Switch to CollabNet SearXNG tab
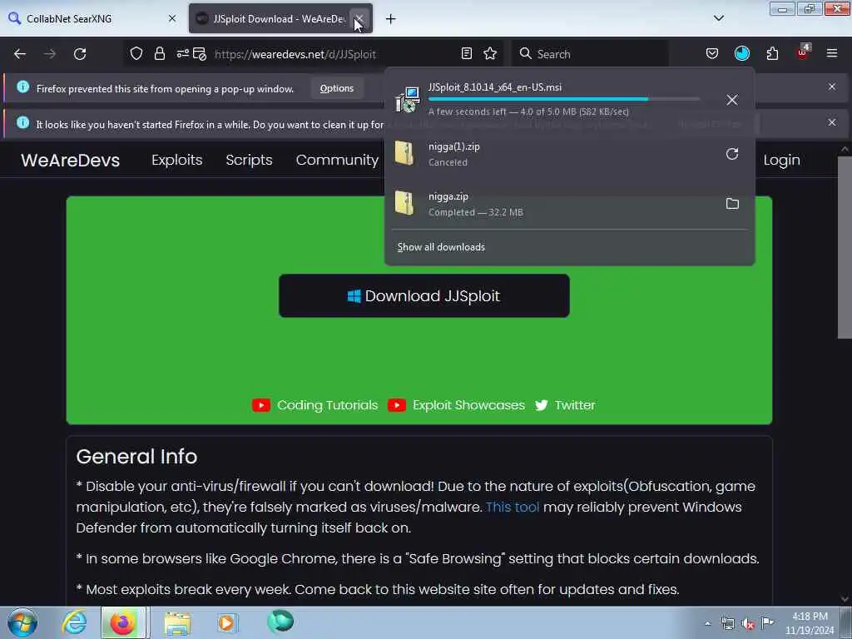 pyautogui.click(x=92, y=18)
